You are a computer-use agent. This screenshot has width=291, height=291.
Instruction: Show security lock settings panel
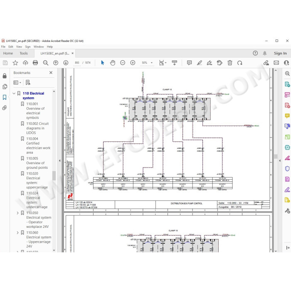[x=5, y=76]
